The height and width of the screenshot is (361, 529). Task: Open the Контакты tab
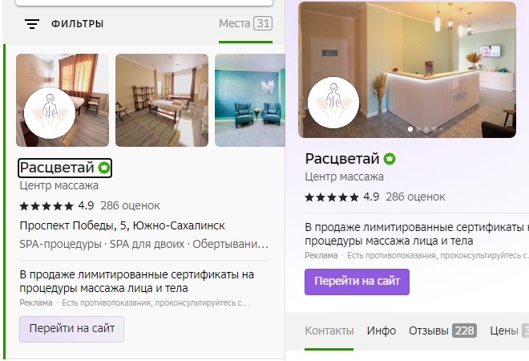click(329, 331)
